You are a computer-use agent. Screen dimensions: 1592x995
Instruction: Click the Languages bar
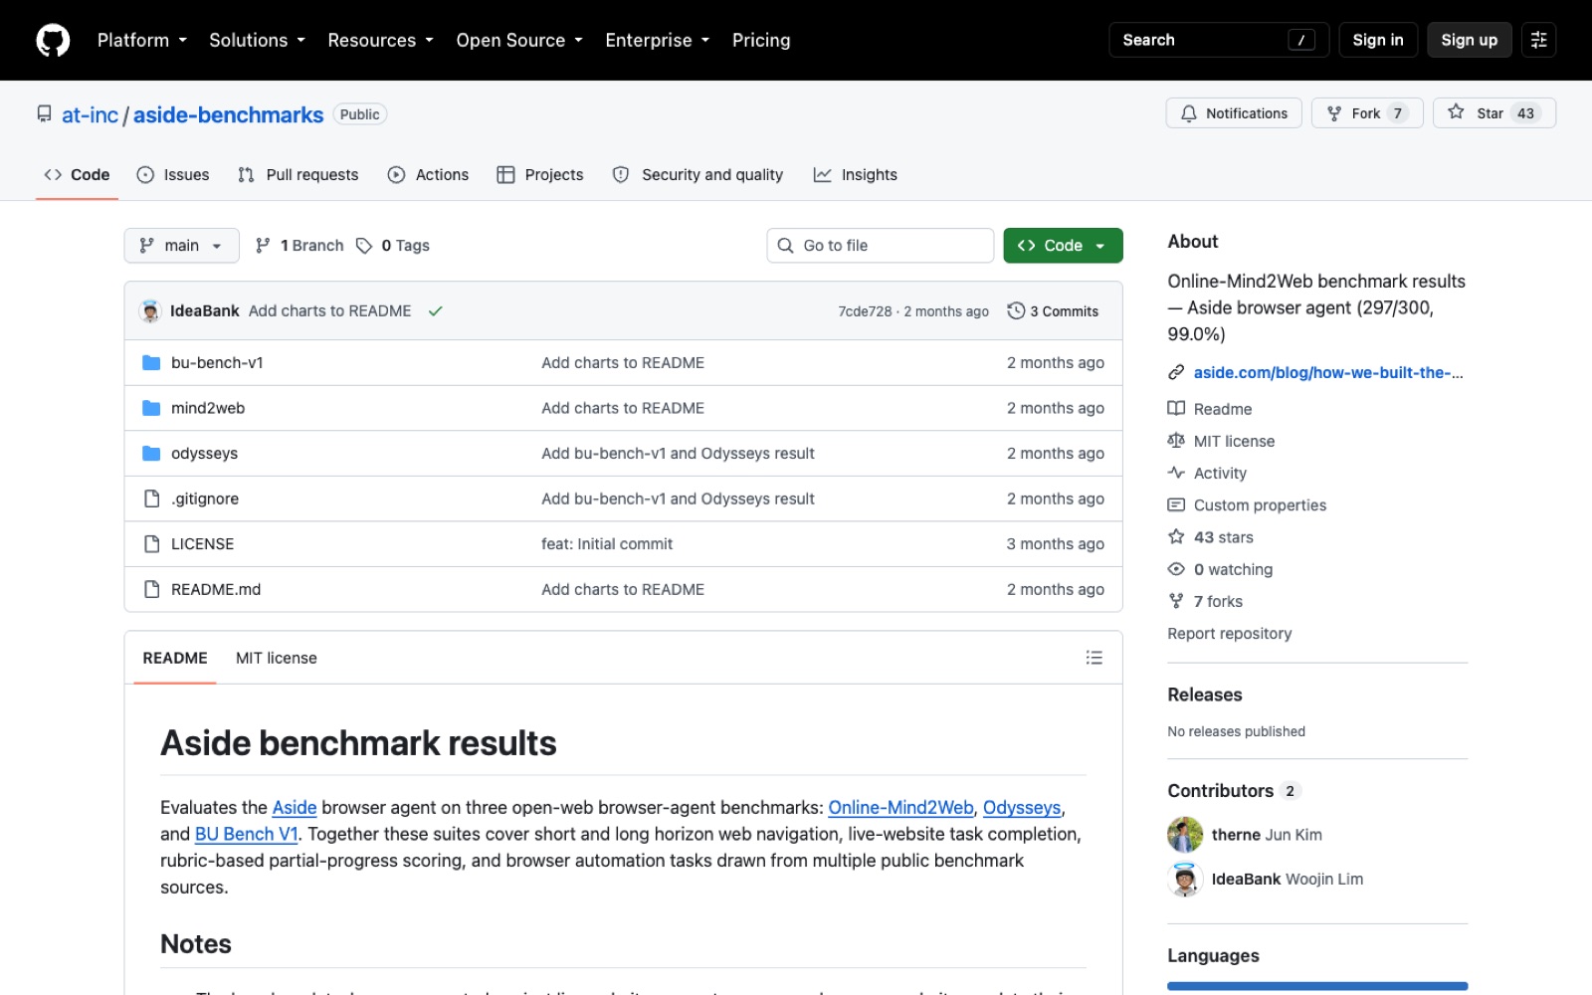point(1317,986)
